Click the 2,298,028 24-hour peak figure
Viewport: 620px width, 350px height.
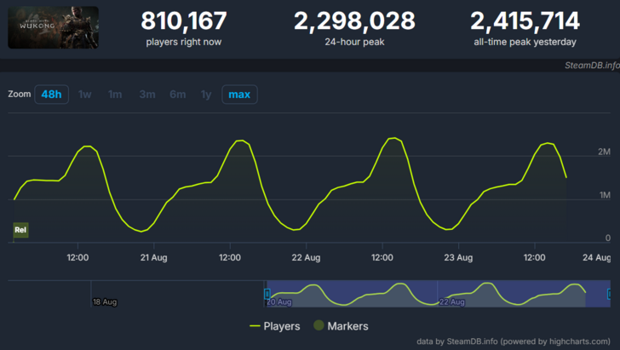click(354, 20)
